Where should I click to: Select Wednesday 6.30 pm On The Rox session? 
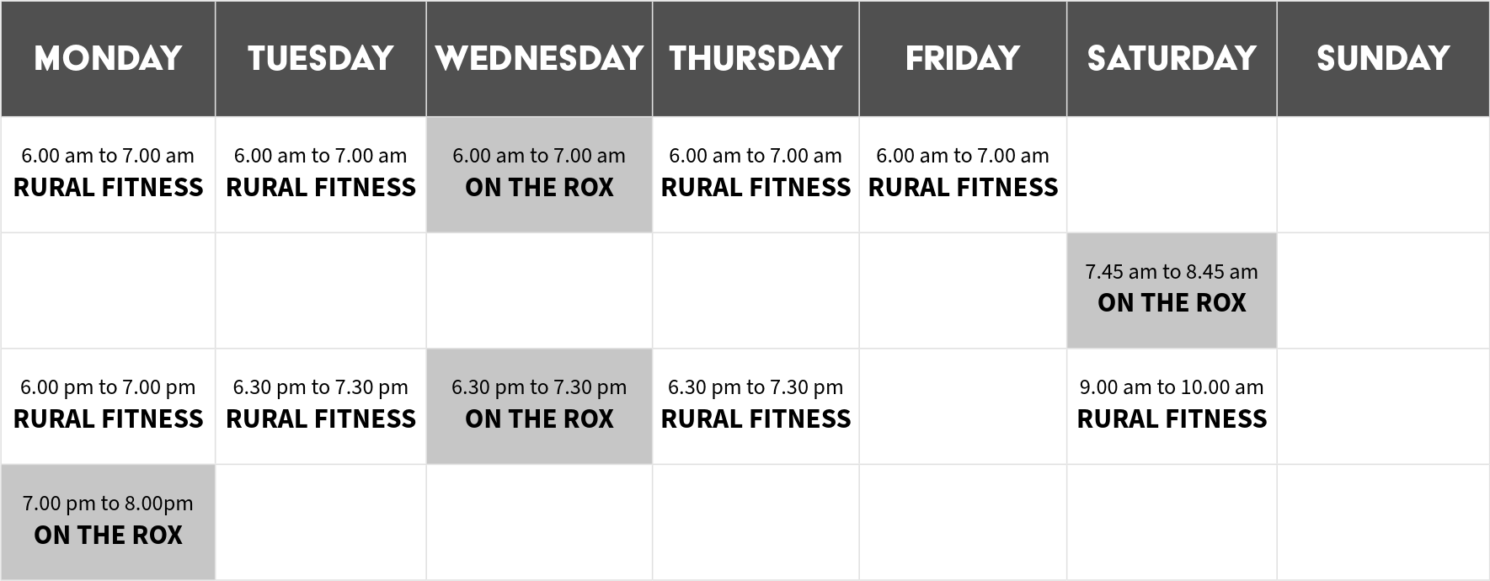click(539, 406)
